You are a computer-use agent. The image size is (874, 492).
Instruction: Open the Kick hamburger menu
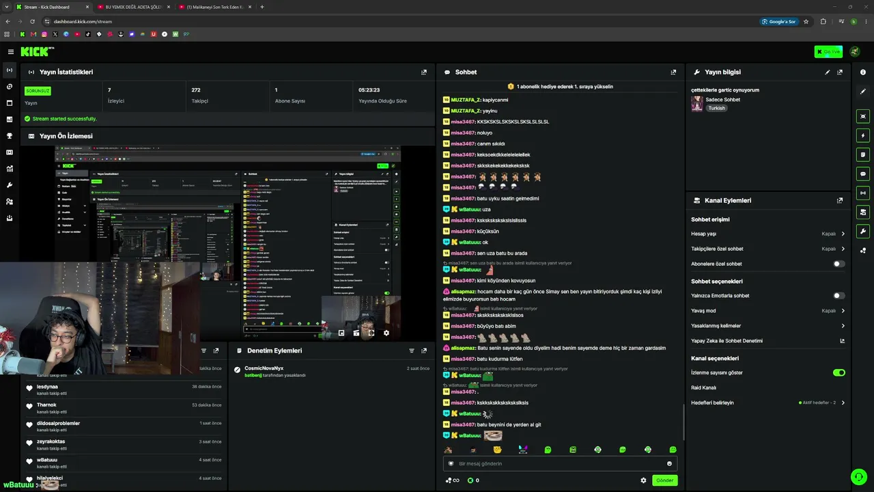(10, 52)
